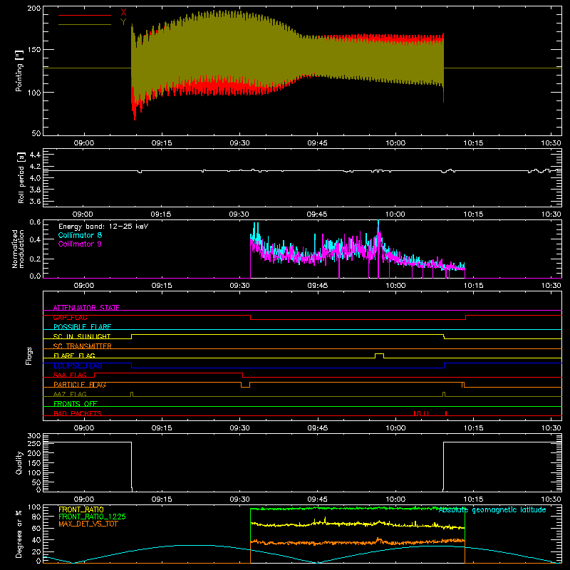This screenshot has width=570, height=570.
Task: Click the FLARE_FLAG raised pulse near 09:57
Action: click(x=379, y=356)
